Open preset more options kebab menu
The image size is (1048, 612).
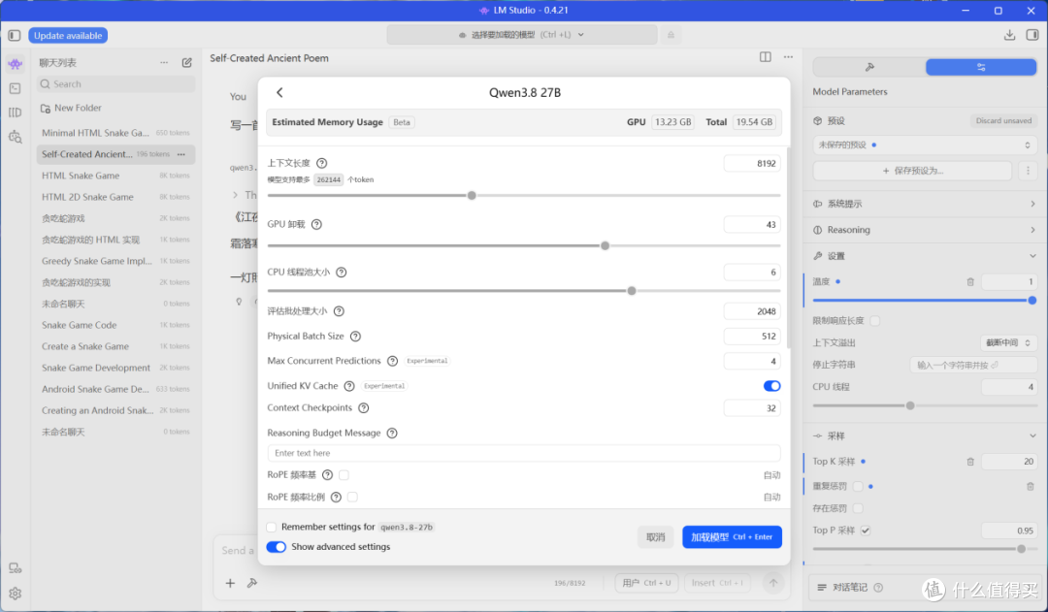1028,171
